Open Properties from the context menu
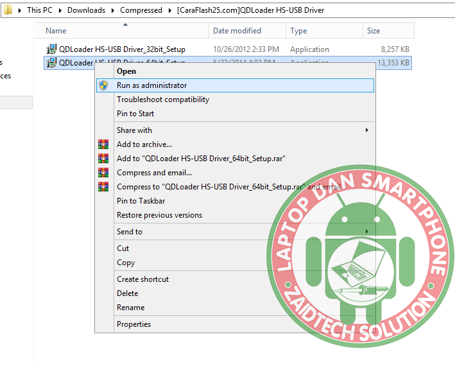This screenshot has height=366, width=455. point(235,324)
